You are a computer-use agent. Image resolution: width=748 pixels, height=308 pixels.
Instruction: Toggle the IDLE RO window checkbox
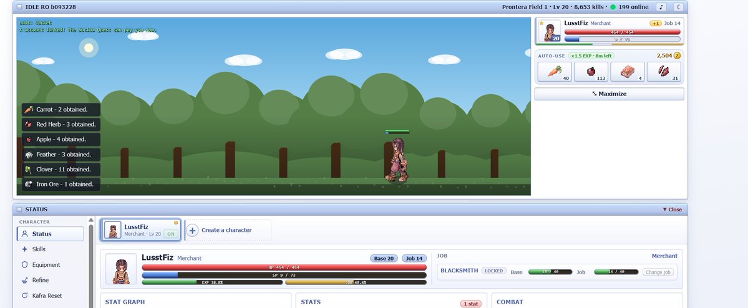pyautogui.click(x=19, y=7)
